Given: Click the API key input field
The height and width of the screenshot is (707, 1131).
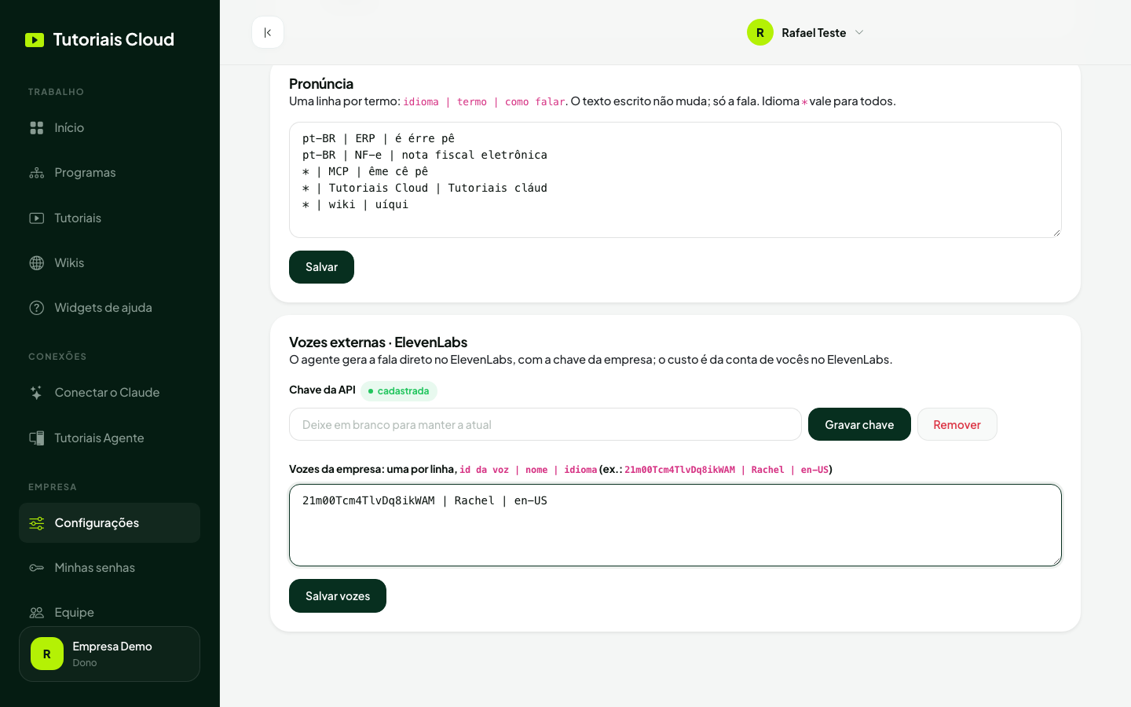Looking at the screenshot, I should (545, 424).
